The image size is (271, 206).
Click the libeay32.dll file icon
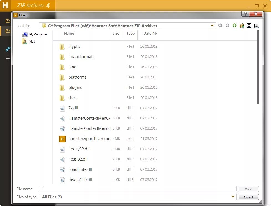click(62, 149)
